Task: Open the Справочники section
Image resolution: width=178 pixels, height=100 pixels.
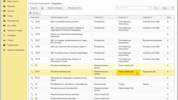Action: [x=13, y=45]
